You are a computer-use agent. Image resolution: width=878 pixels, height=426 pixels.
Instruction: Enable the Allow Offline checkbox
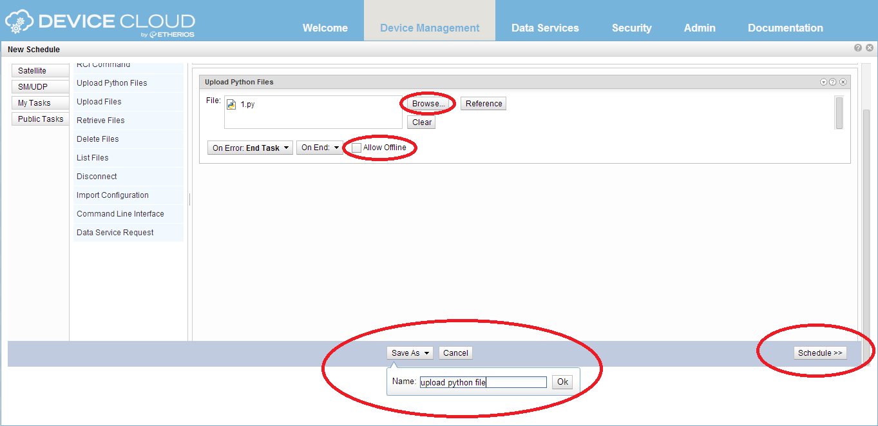(x=357, y=148)
